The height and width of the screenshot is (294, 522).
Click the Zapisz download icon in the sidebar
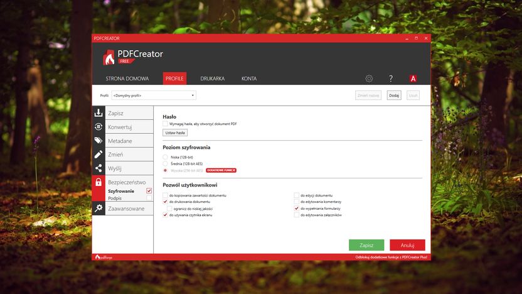99,113
